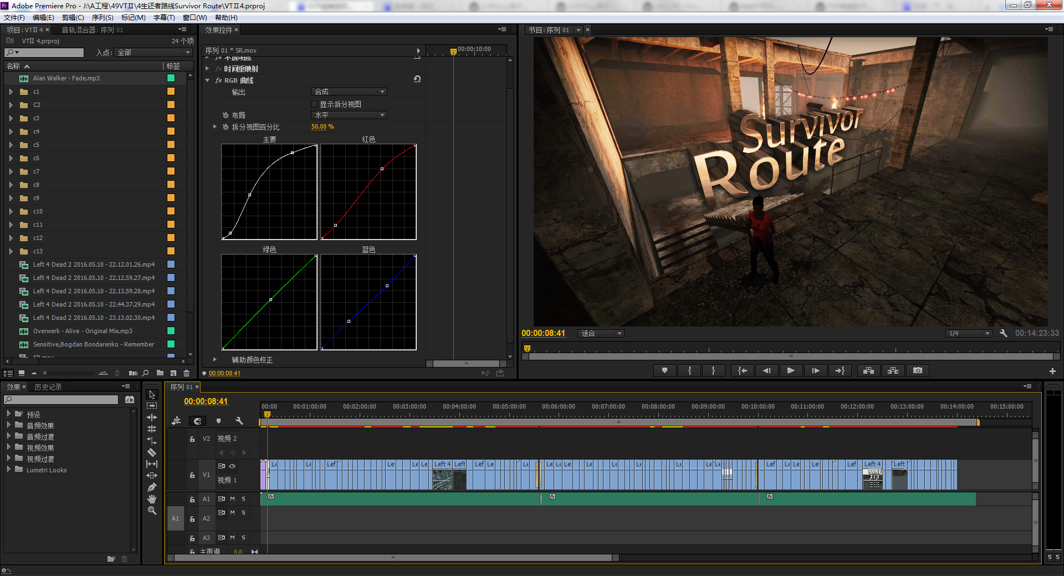The image size is (1064, 576).
Task: Mute audio track A1
Action: (232, 499)
